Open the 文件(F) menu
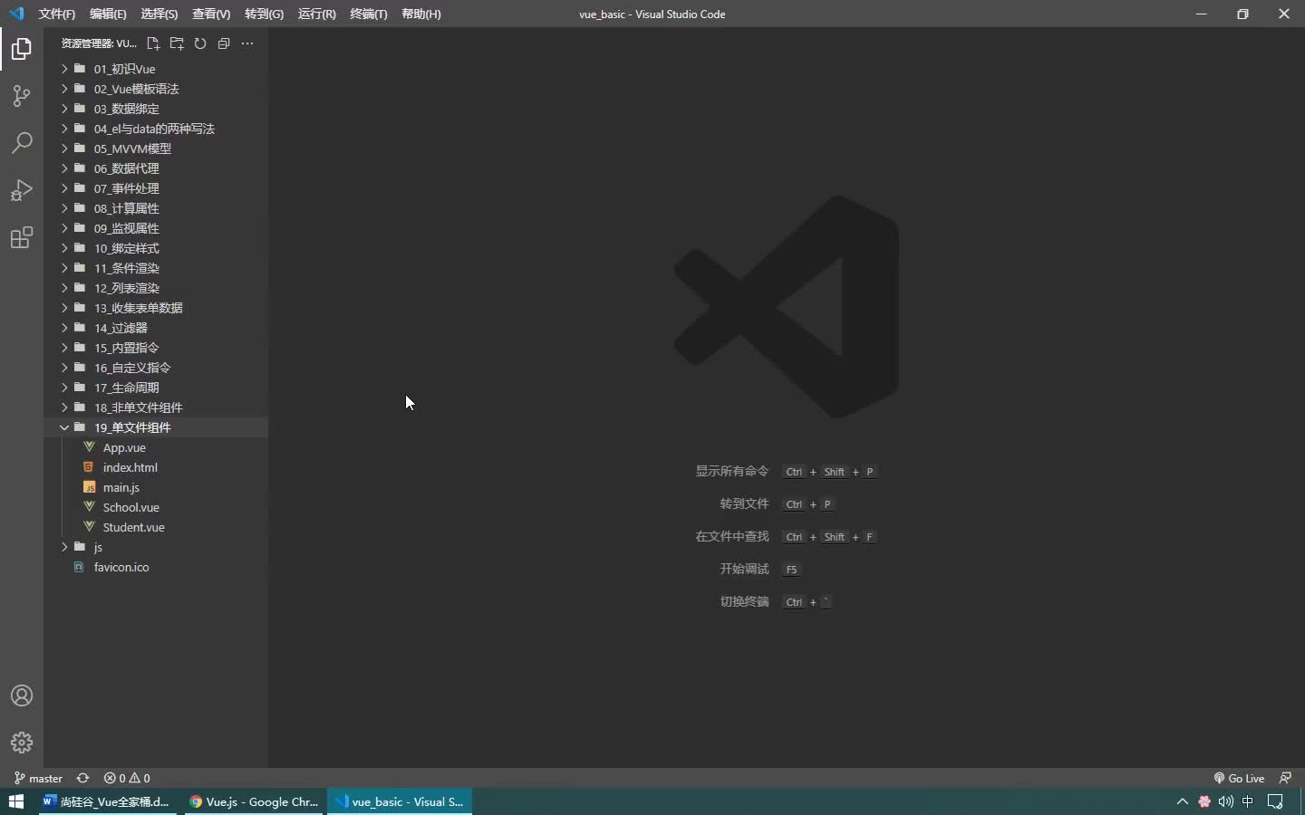The image size is (1305, 815). click(56, 14)
